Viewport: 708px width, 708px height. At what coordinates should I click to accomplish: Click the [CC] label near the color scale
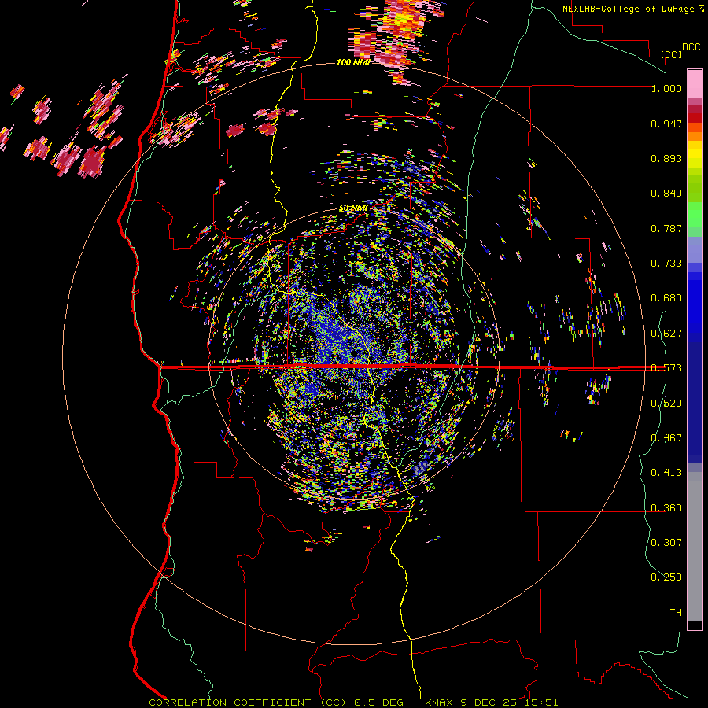coord(671,54)
